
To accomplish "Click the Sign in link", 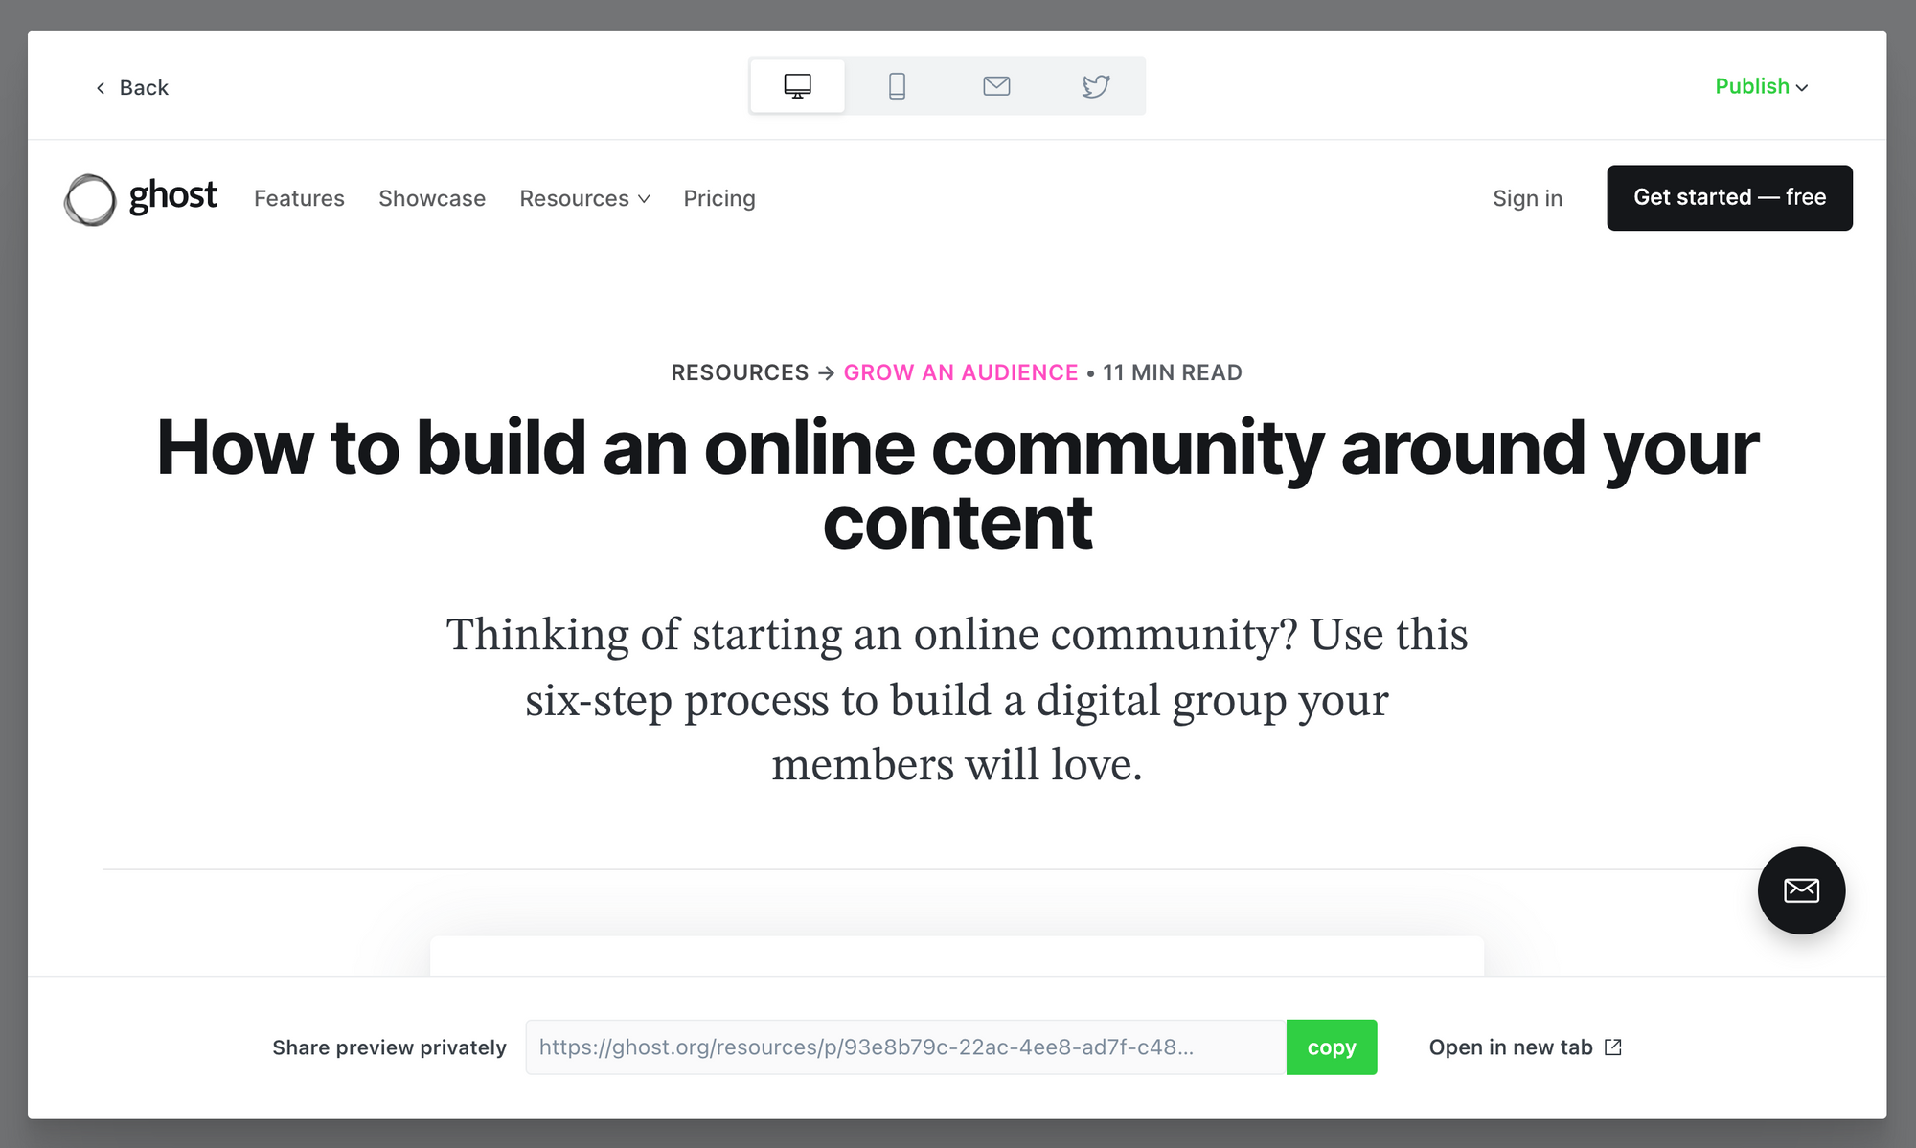I will pos(1527,198).
